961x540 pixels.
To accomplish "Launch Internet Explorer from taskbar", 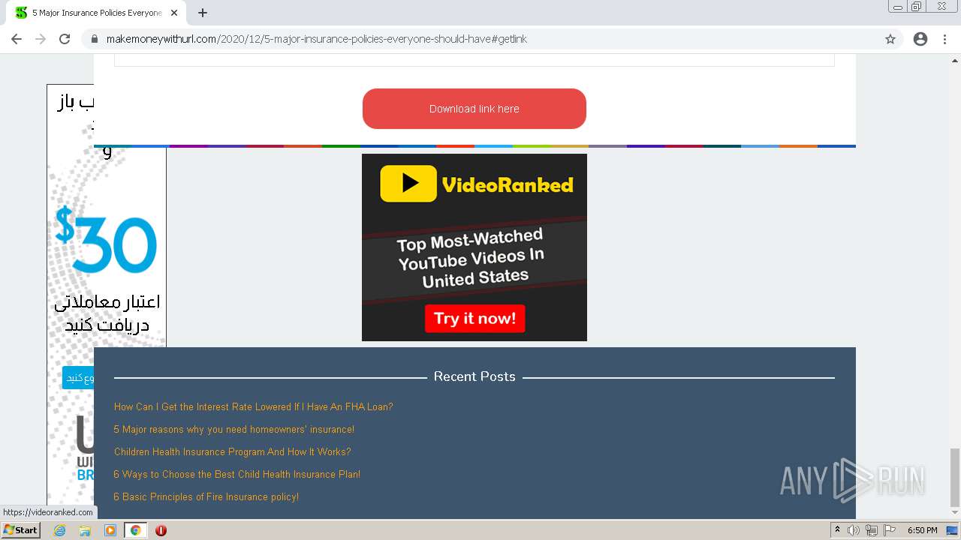I will tap(59, 530).
